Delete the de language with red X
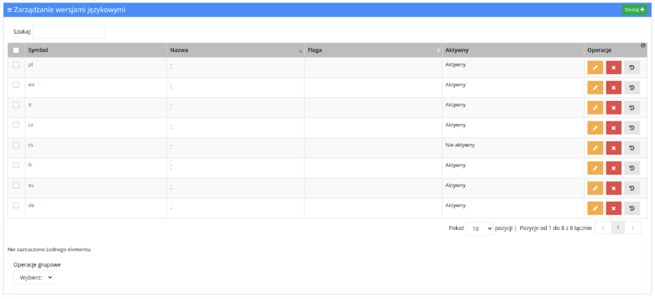This screenshot has height=299, width=655. 613,208
